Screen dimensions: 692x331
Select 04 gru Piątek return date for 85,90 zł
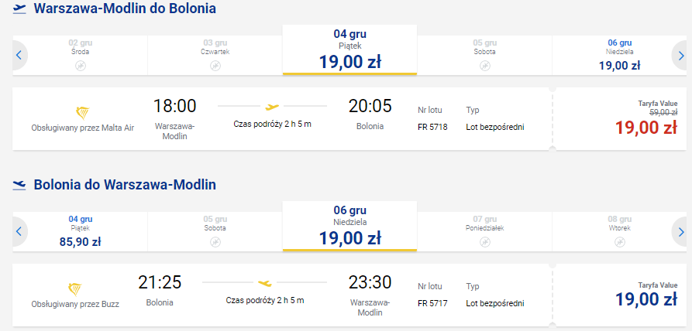coord(81,231)
